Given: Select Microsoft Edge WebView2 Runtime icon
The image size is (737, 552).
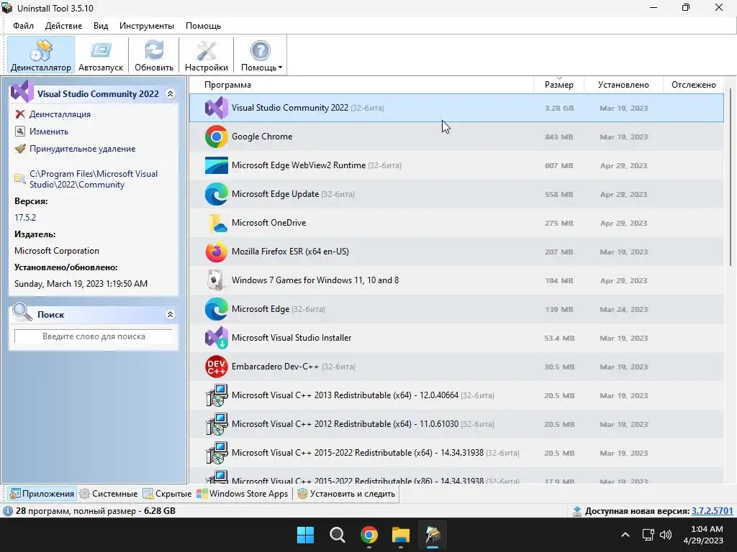Looking at the screenshot, I should [216, 165].
